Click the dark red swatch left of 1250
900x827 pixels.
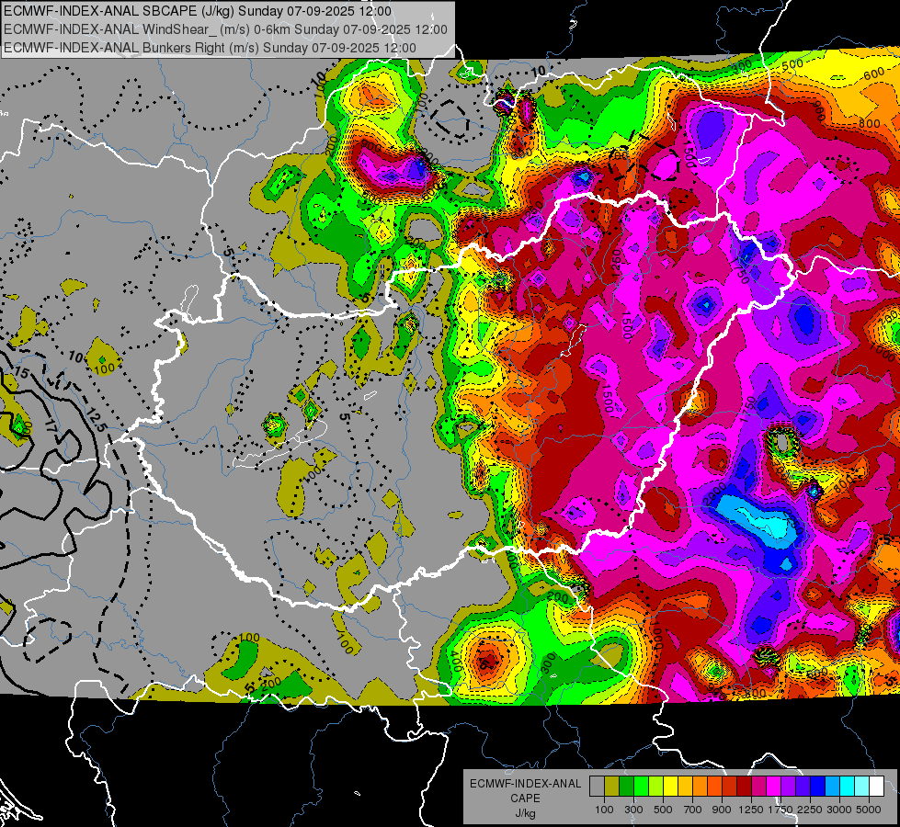pos(745,786)
